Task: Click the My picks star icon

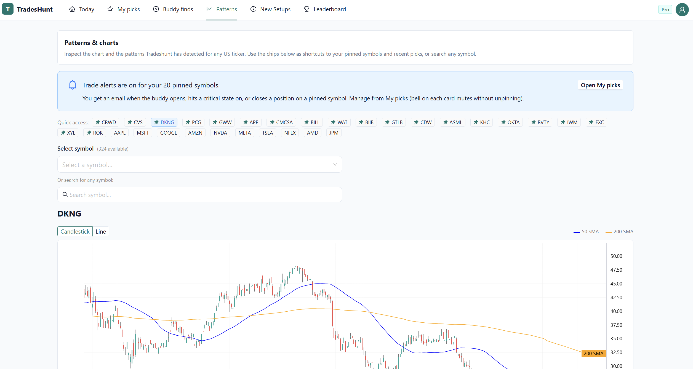Action: [110, 9]
